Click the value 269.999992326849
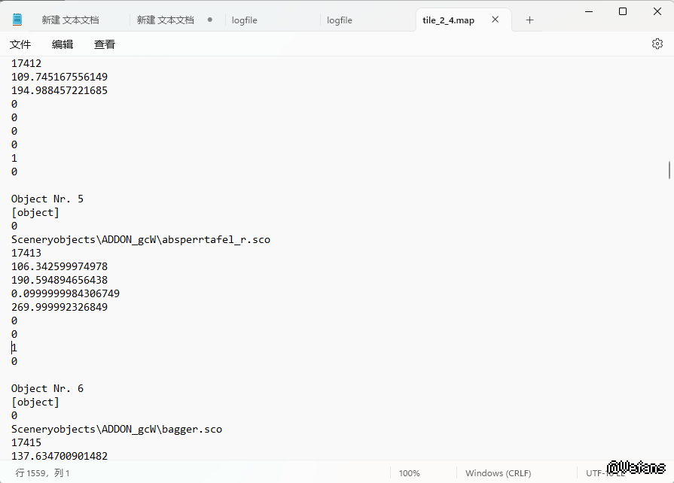Image resolution: width=674 pixels, height=483 pixels. pyautogui.click(x=59, y=307)
